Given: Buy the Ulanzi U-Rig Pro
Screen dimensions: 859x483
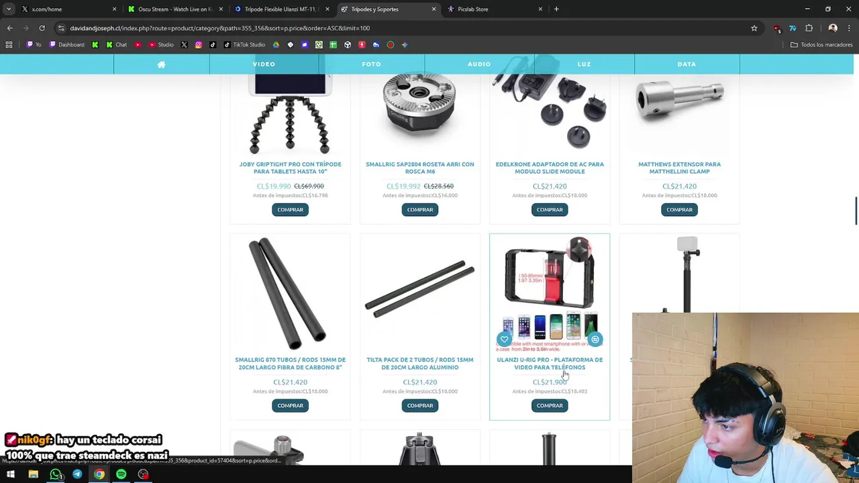Looking at the screenshot, I should tap(550, 406).
